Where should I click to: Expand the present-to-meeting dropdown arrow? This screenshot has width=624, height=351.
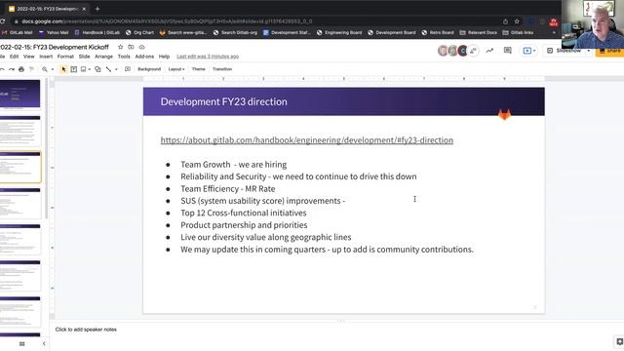(534, 51)
